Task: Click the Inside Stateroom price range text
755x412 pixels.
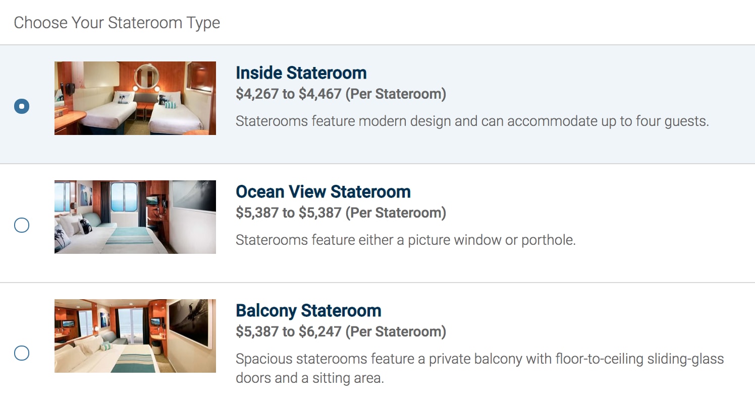Action: tap(341, 94)
